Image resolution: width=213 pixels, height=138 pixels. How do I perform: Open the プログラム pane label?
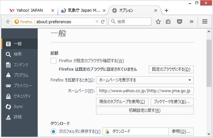pos(21,75)
